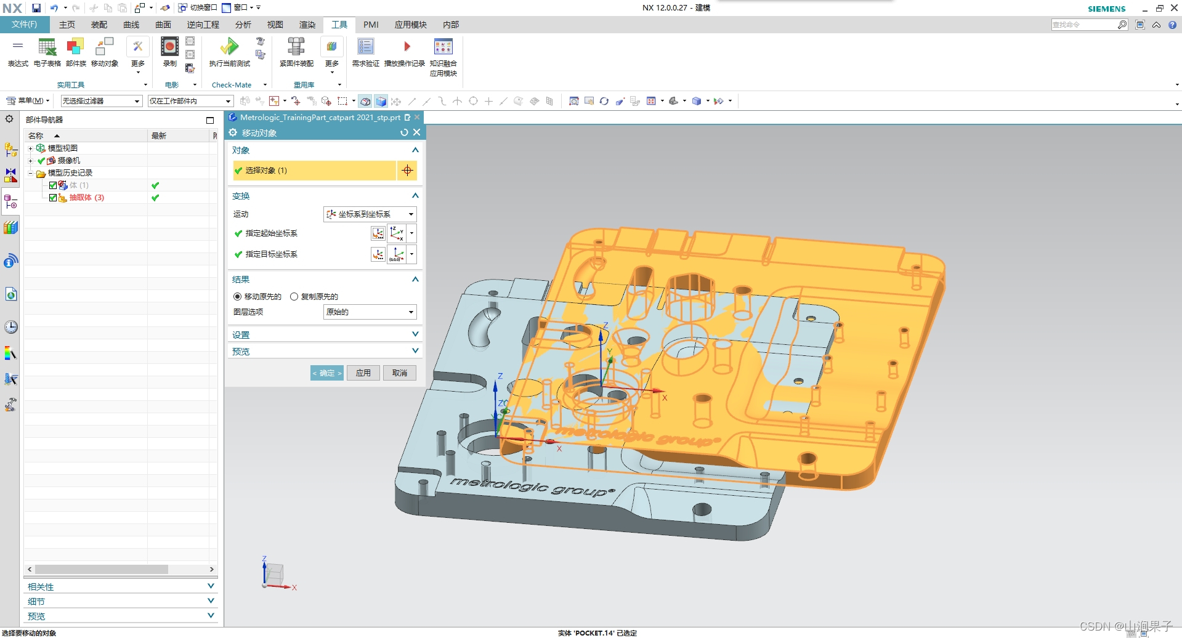Click the 查找命令 search field

coord(1084,25)
